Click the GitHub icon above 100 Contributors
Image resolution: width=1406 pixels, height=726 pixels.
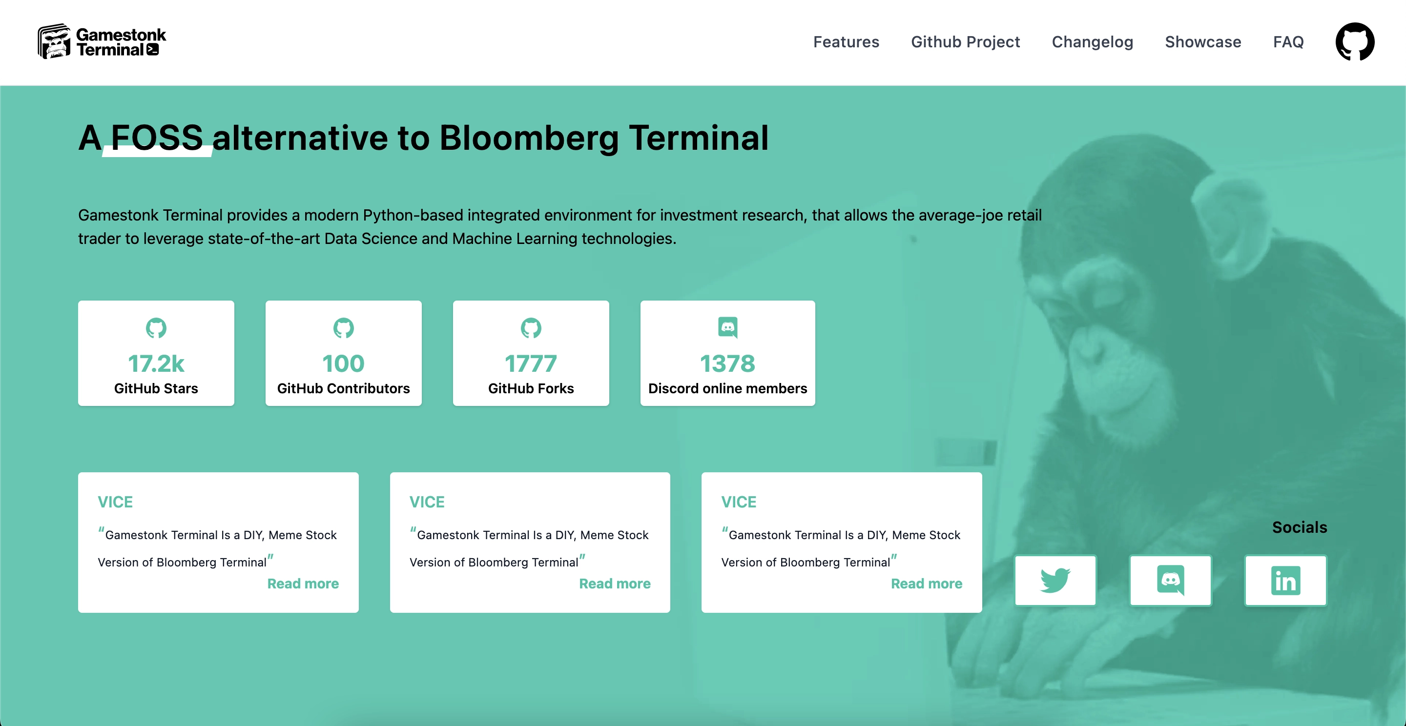343,328
